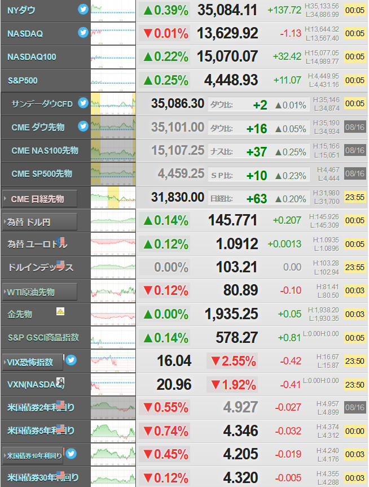Screen dimensions: 369x487
Task: Expand the WTI原油先物 section
Action: click(x=39, y=292)
